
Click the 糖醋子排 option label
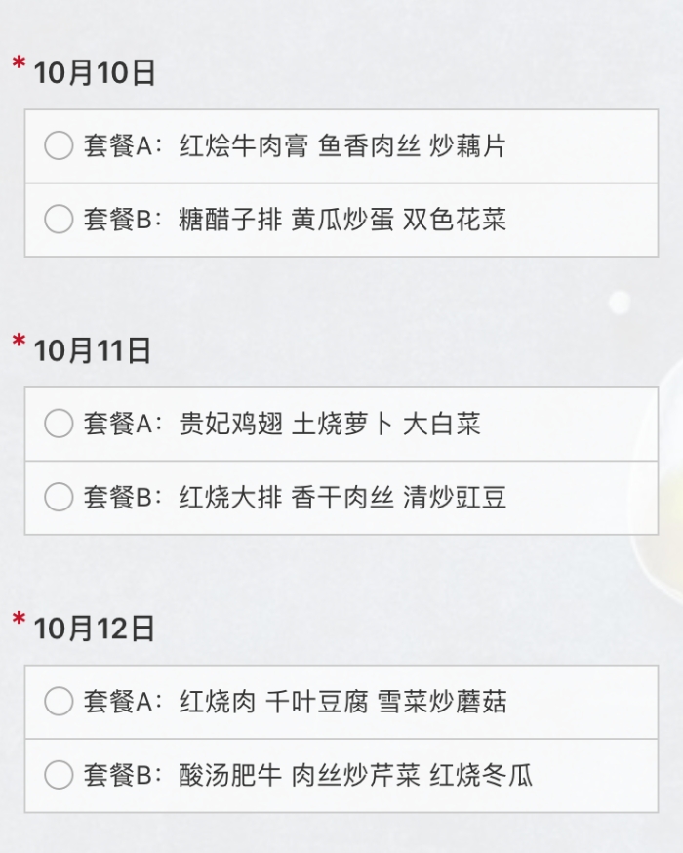pyautogui.click(x=230, y=220)
